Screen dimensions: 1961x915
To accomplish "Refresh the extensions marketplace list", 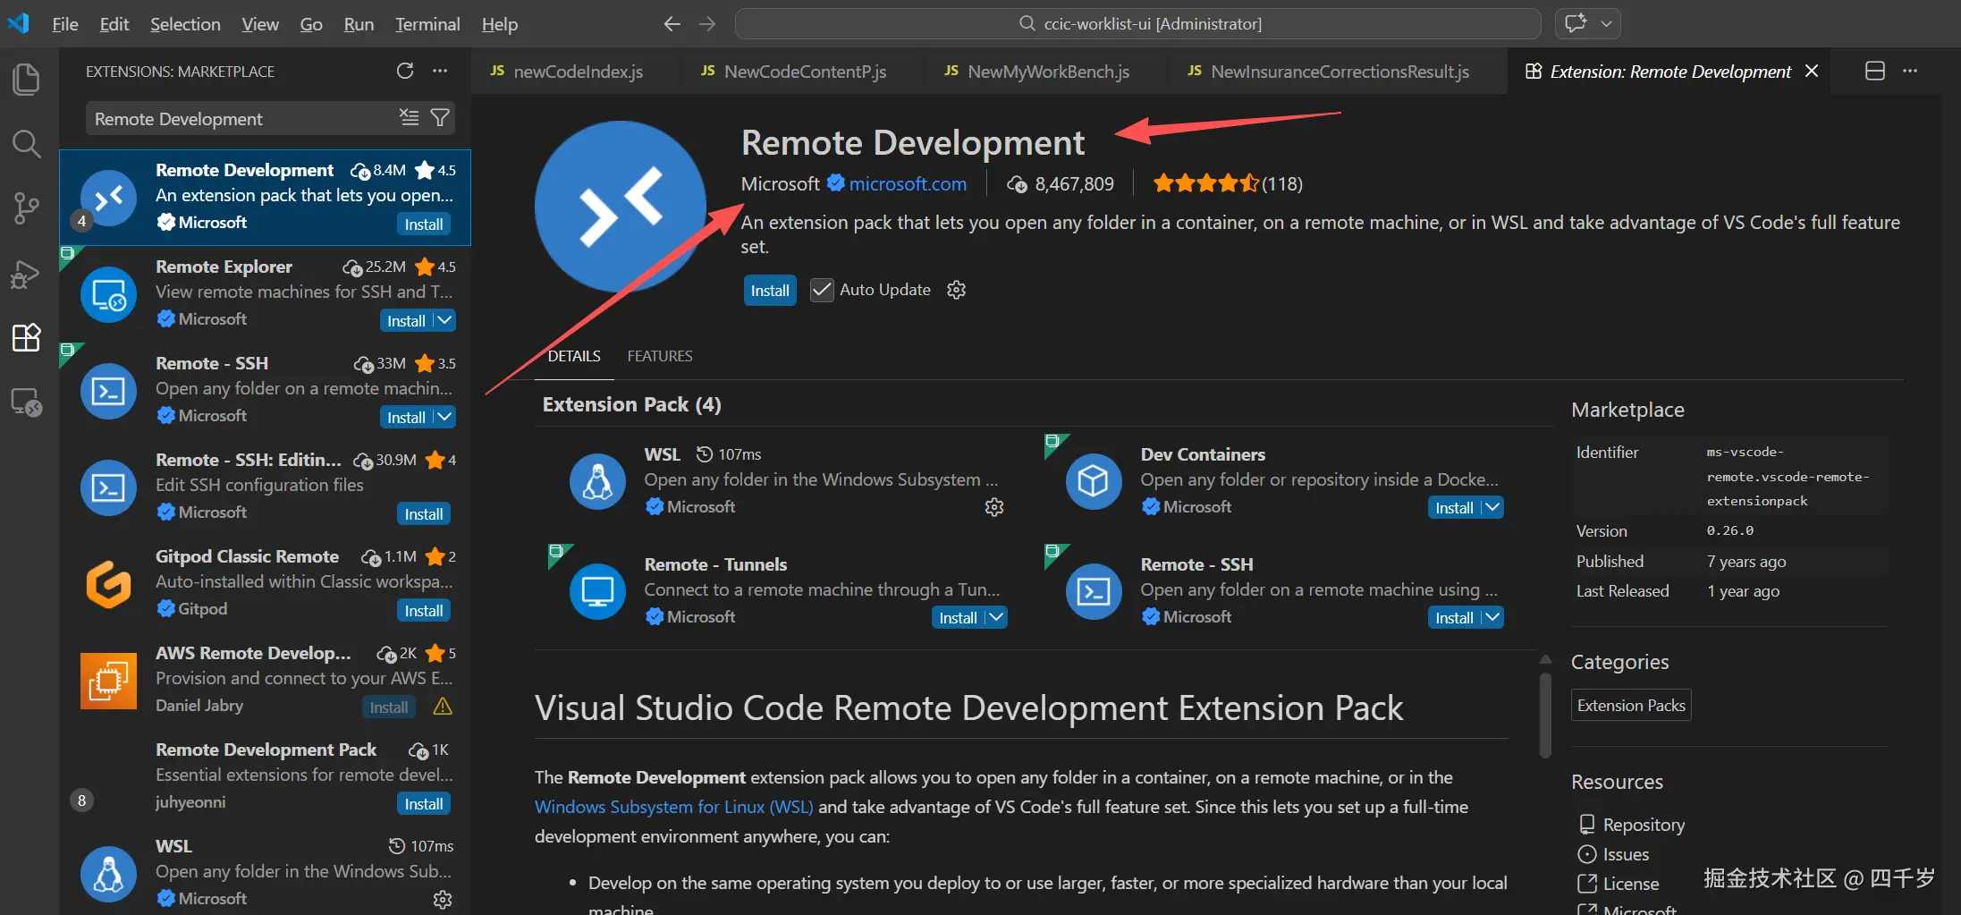I will coord(405,71).
